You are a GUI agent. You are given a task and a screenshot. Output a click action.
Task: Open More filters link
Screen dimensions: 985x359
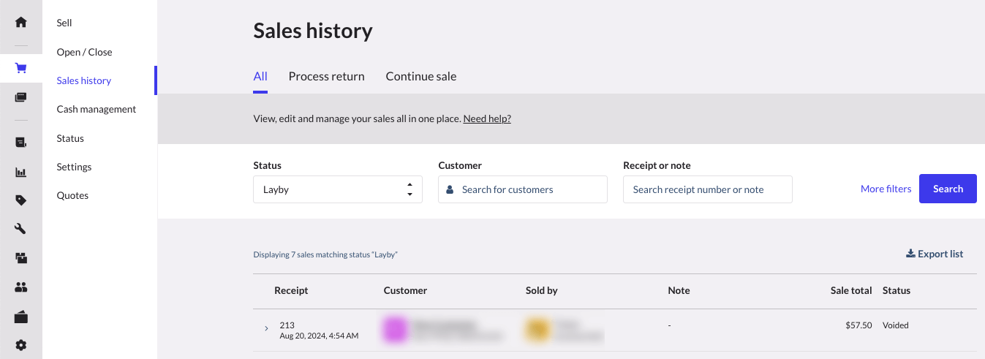tap(886, 189)
